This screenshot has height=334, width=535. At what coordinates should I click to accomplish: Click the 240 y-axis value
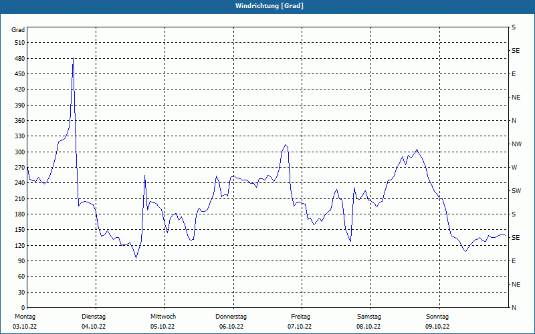point(20,183)
